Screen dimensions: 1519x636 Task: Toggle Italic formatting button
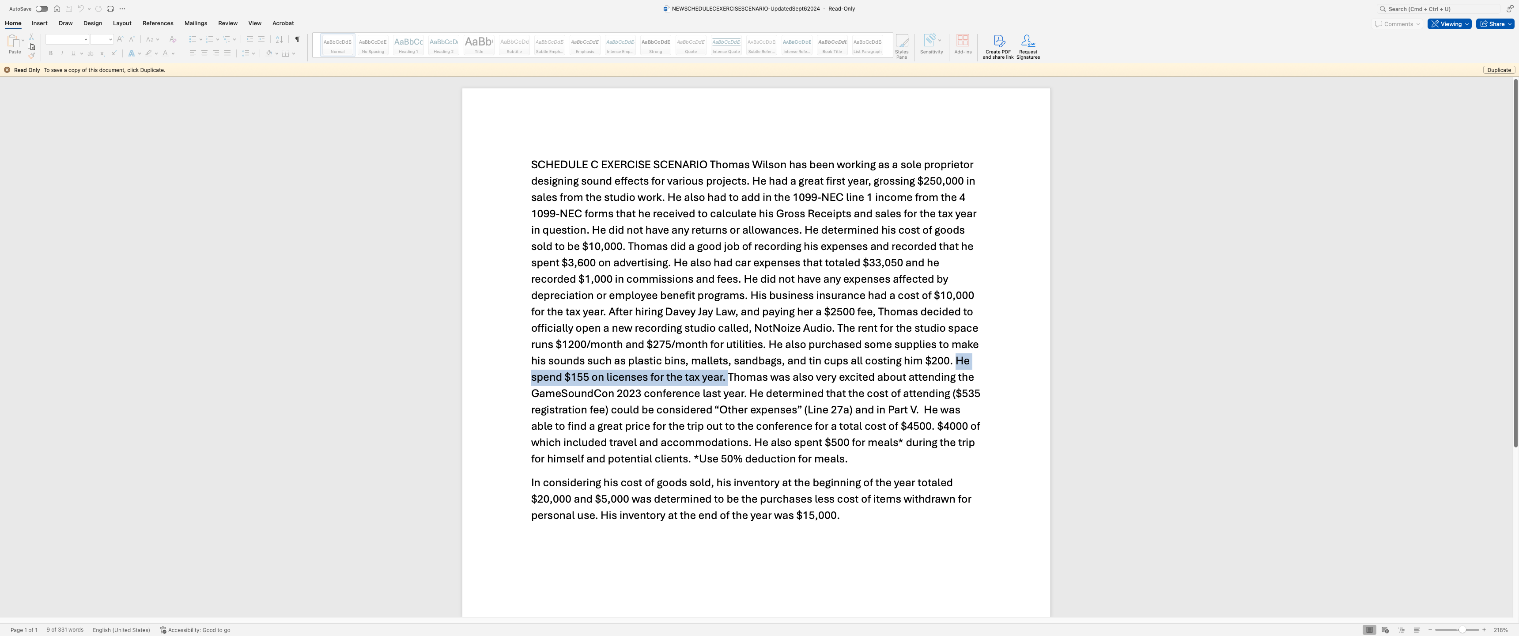click(x=62, y=54)
